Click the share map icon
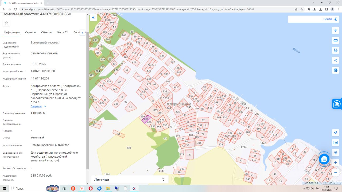The width and height of the screenshot is (342, 192). click(336, 60)
